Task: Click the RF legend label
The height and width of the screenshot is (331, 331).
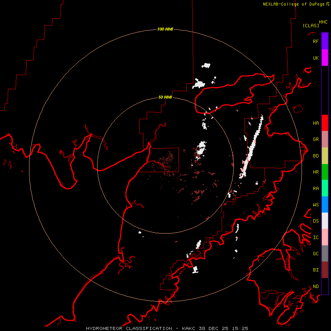Action: 316,41
